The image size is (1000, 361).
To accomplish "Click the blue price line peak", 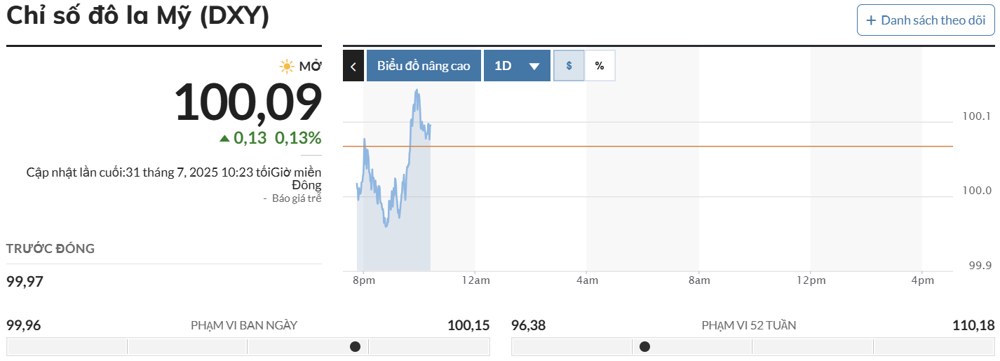I will pyautogui.click(x=417, y=91).
